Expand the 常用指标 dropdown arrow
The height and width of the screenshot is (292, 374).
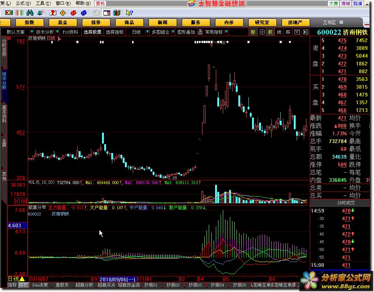226,32
